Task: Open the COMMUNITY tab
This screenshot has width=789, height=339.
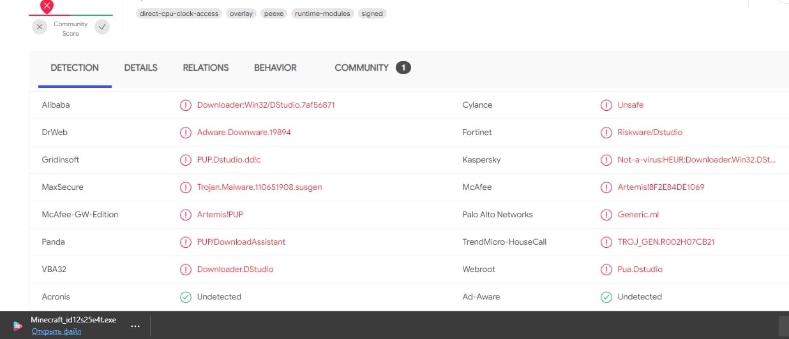Action: (361, 68)
